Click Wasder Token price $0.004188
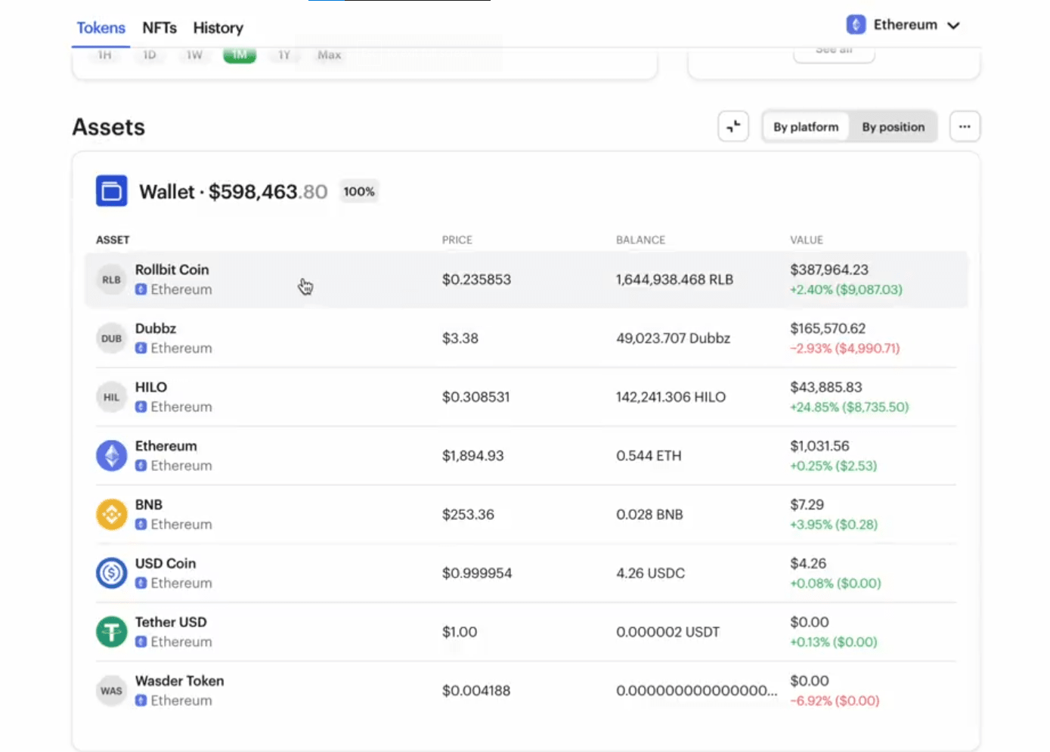 click(476, 691)
